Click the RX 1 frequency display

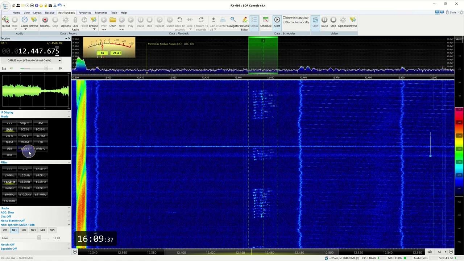tap(30, 51)
